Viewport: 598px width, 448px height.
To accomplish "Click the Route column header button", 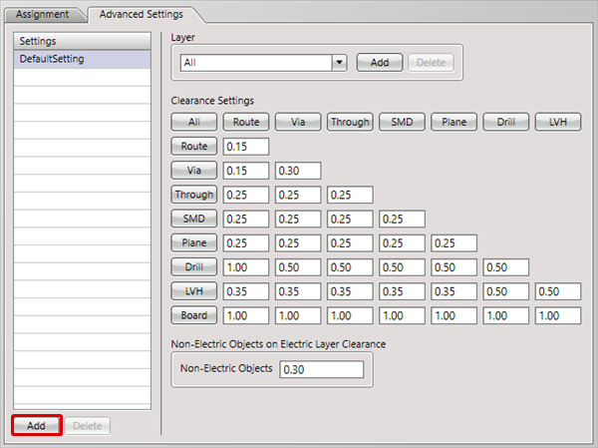I will pos(245,122).
